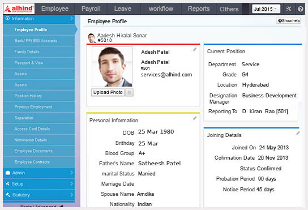Open Previous Employment
308x210 pixels.
coord(39,106)
